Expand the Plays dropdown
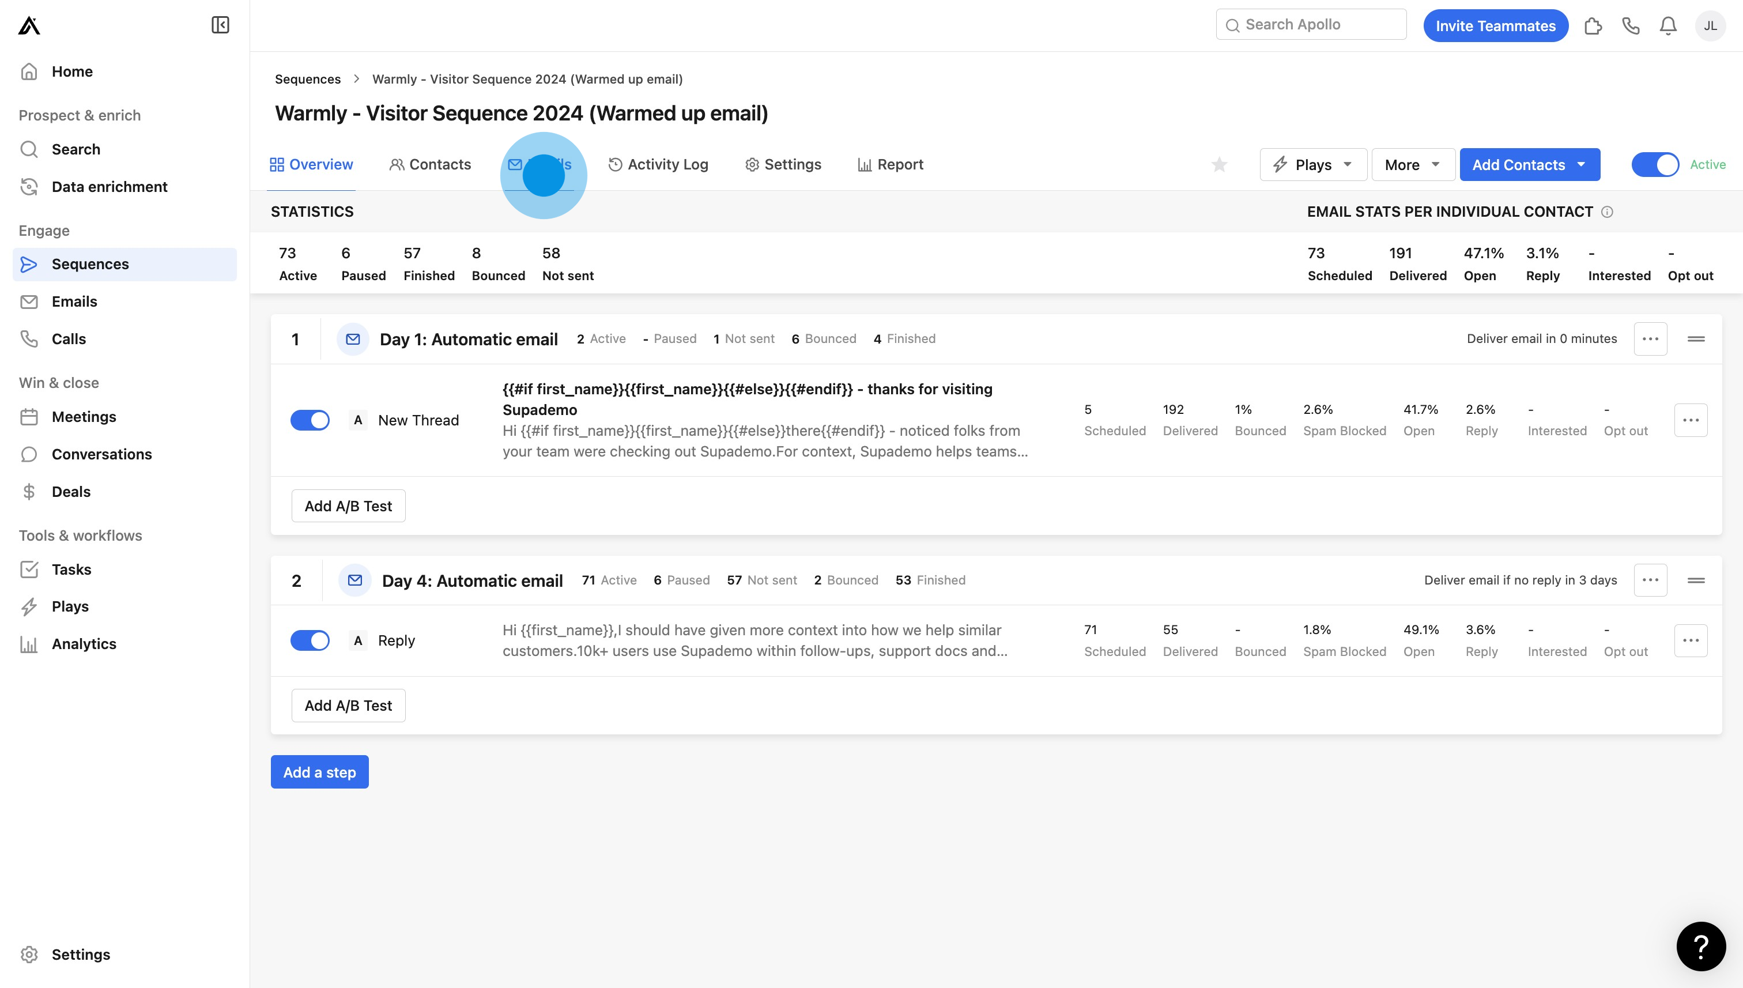Image resolution: width=1743 pixels, height=988 pixels. click(1313, 165)
